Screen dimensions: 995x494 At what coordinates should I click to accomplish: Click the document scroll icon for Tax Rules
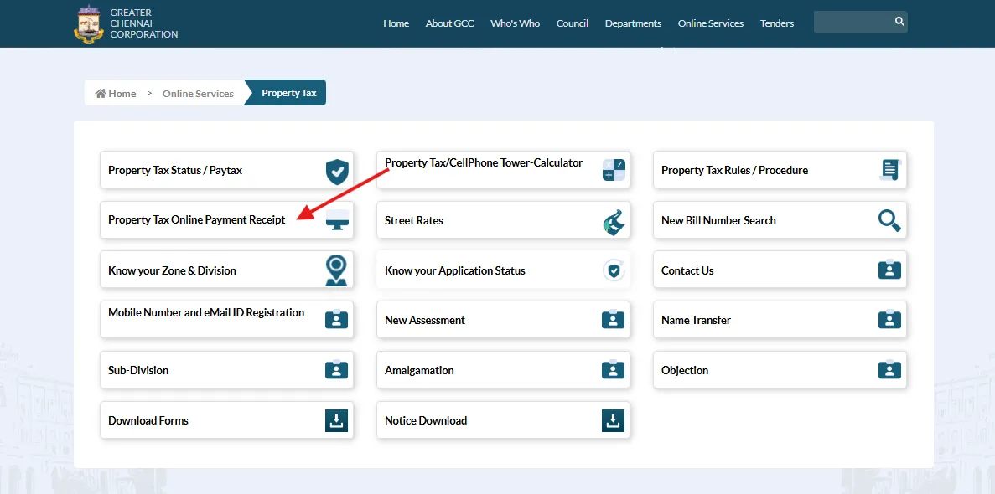coord(889,170)
